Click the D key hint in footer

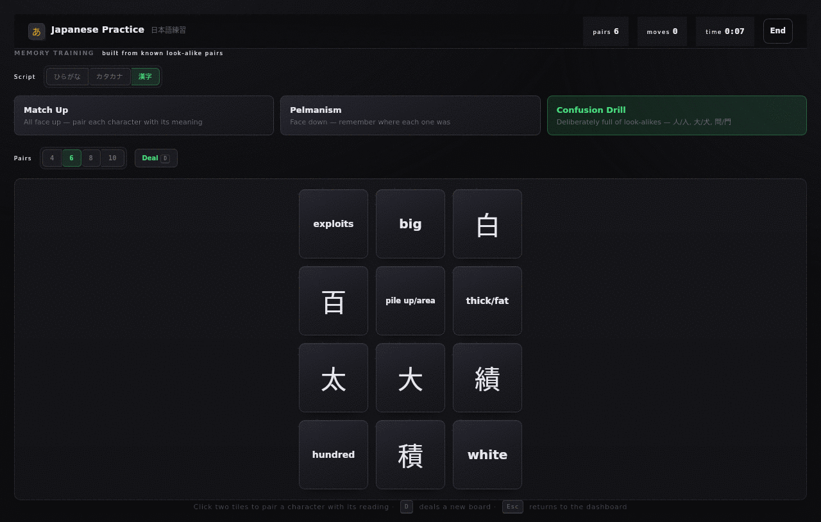[x=407, y=507]
